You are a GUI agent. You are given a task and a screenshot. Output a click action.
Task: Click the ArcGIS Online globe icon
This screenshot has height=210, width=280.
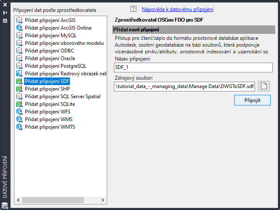point(19,28)
